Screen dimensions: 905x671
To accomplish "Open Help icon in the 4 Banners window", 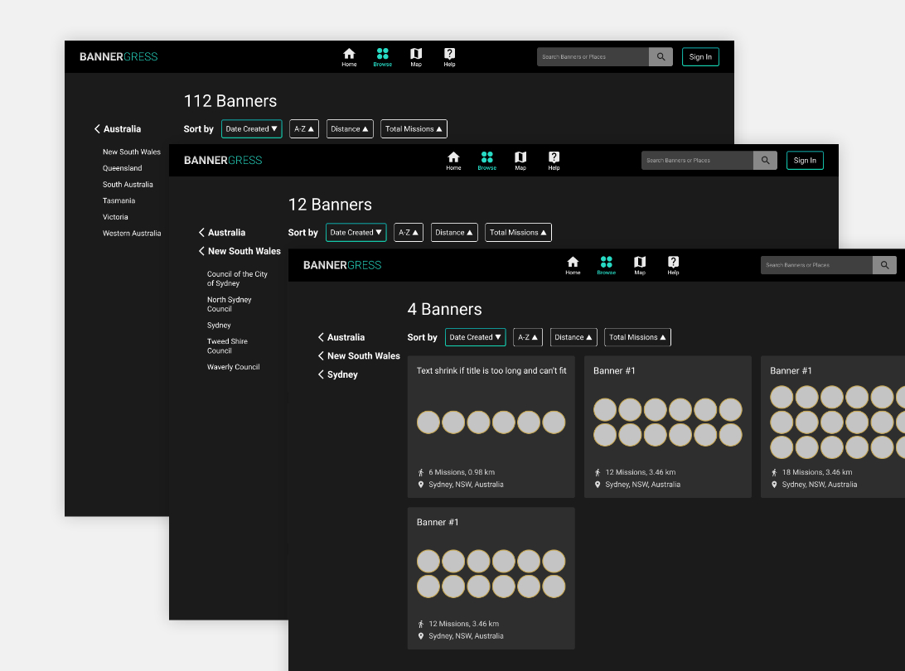I will click(673, 264).
